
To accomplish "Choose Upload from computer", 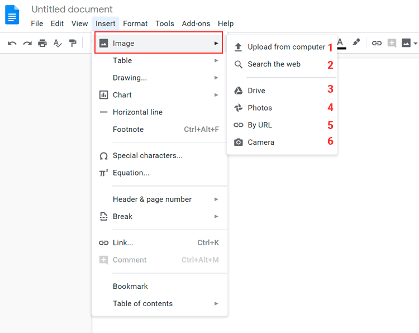I will coord(286,47).
